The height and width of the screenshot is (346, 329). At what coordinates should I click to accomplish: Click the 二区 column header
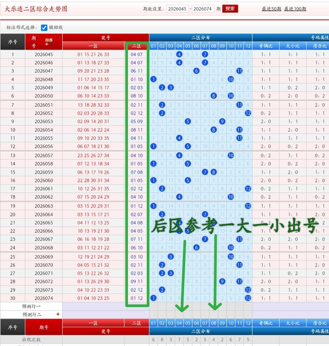click(136, 46)
